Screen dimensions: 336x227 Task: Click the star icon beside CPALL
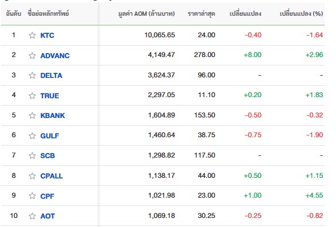(32, 176)
